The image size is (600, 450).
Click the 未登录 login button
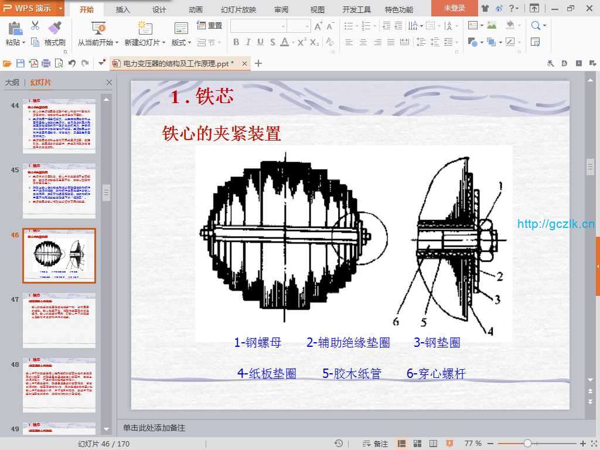tap(454, 8)
